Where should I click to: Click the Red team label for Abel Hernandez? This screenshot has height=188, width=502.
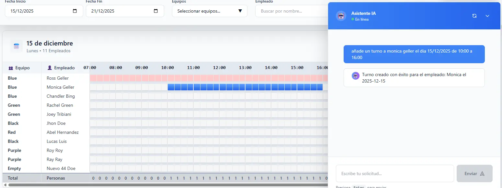(x=12, y=132)
